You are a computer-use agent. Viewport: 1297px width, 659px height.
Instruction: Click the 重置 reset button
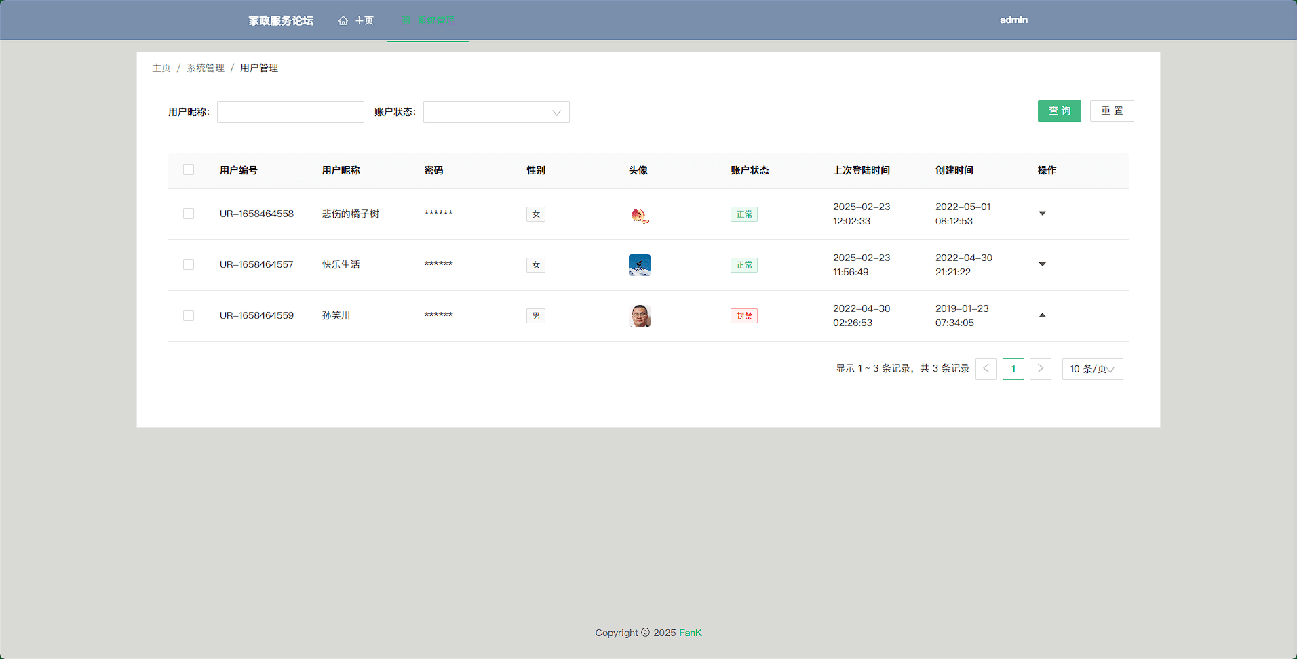pyautogui.click(x=1111, y=111)
